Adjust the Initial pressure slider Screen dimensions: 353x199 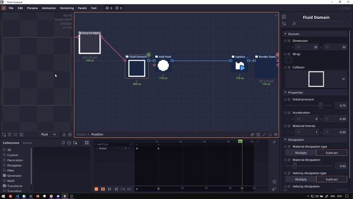tap(309, 106)
